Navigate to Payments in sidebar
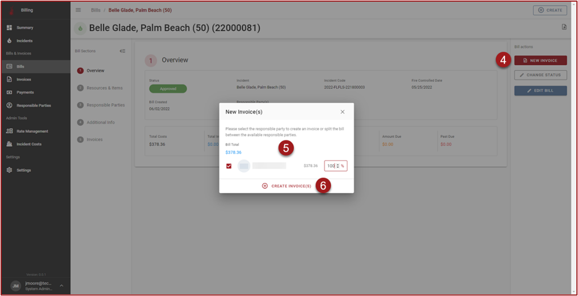The width and height of the screenshot is (578, 296). coord(25,92)
